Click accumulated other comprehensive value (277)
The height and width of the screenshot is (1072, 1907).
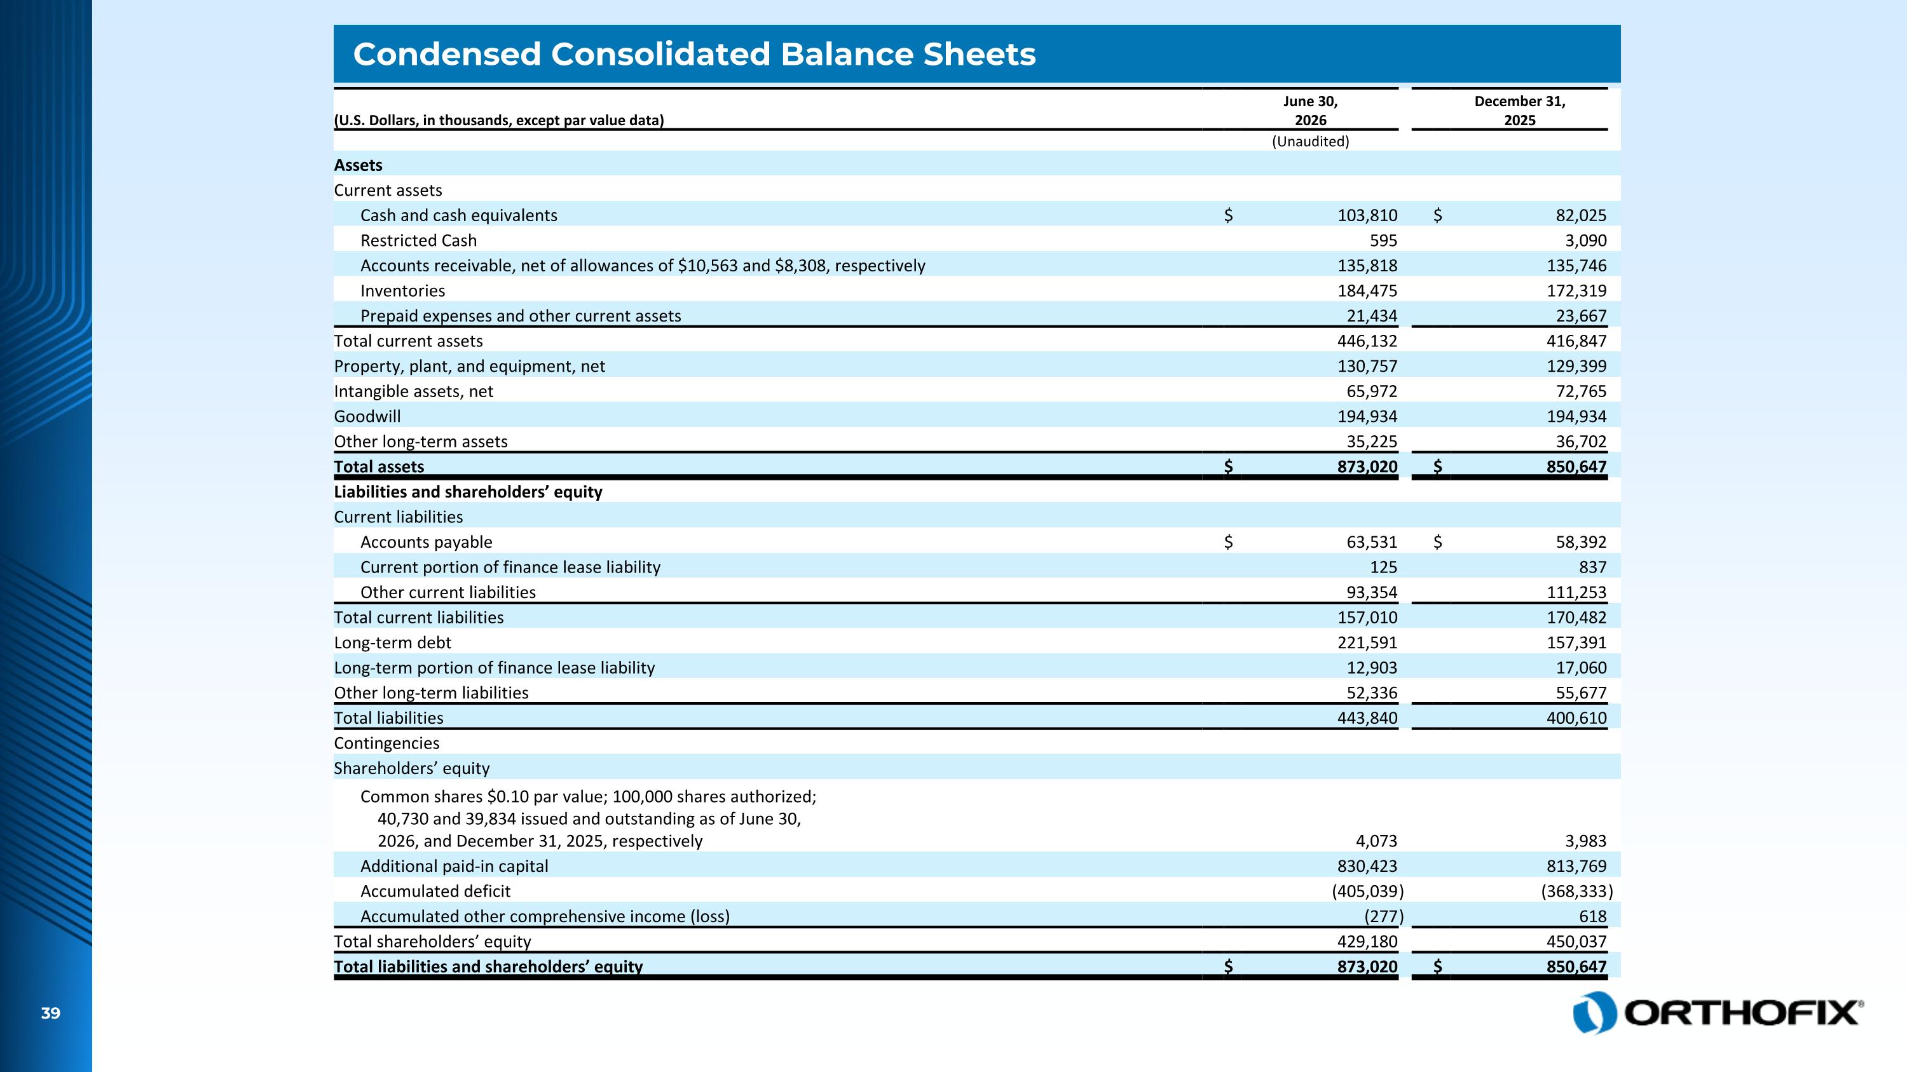[1384, 917]
